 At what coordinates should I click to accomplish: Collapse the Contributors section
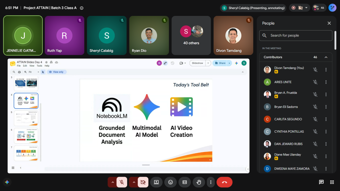pos(326,57)
